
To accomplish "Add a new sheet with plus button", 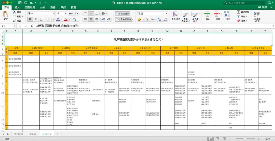I will [x=58, y=134].
